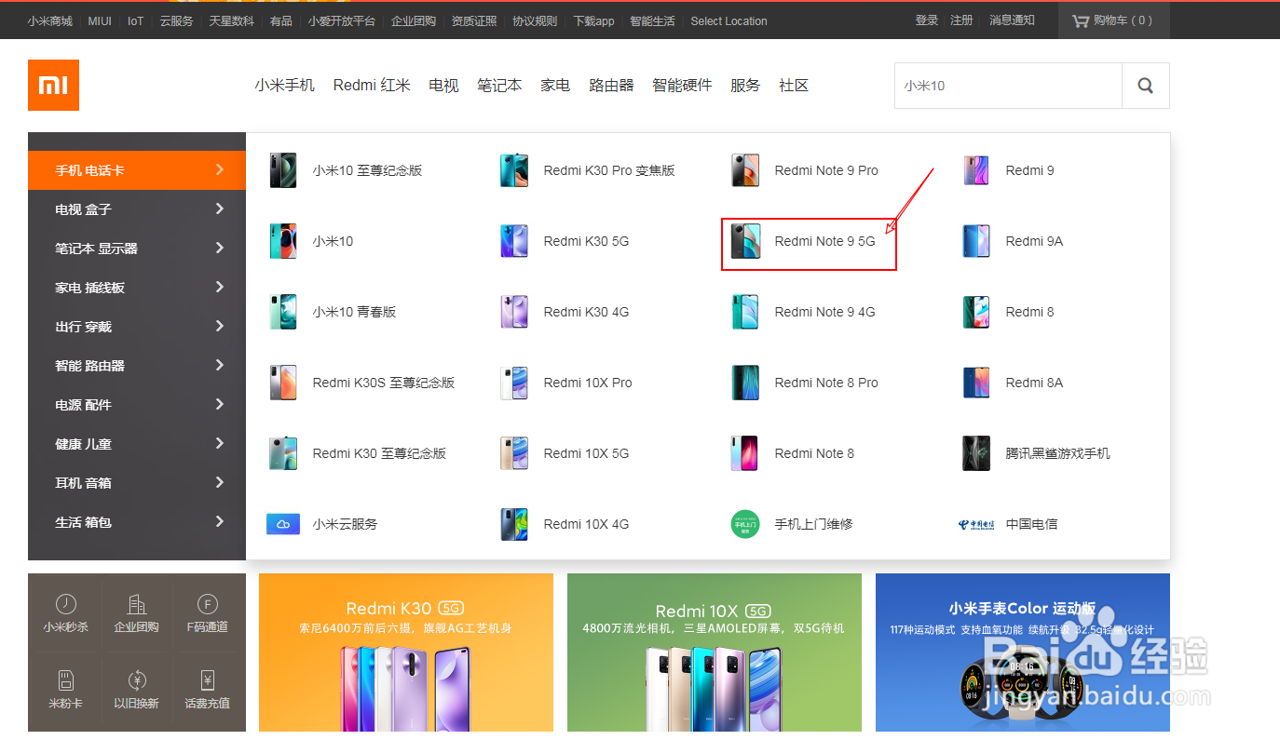This screenshot has width=1280, height=740.
Task: Expand the 健康 儿童 category arrow
Action: point(220,443)
